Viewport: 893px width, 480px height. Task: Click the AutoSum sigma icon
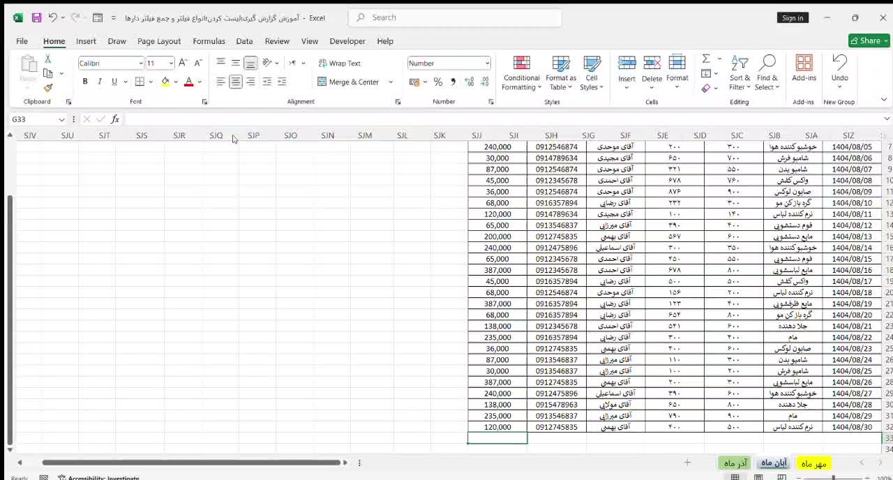pyautogui.click(x=706, y=59)
